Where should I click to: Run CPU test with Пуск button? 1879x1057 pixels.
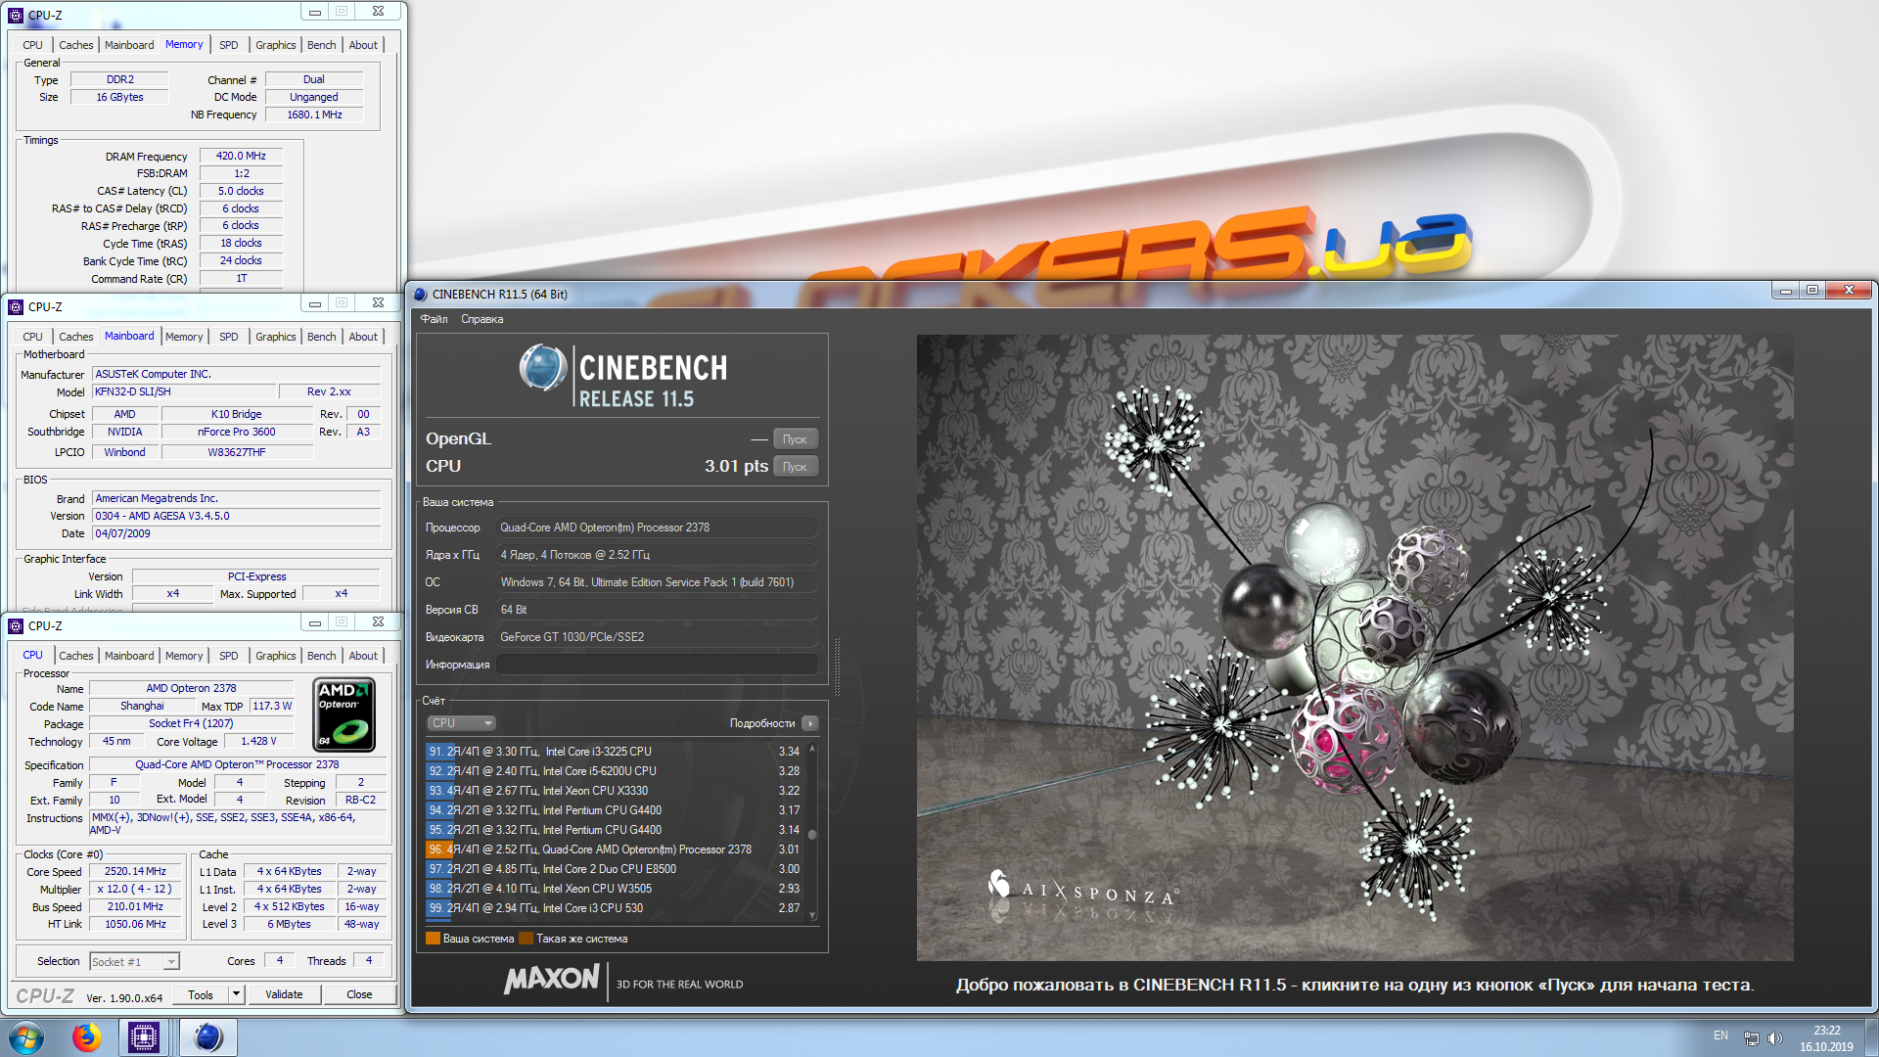(795, 467)
